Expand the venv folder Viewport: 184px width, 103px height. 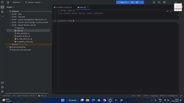point(10,44)
